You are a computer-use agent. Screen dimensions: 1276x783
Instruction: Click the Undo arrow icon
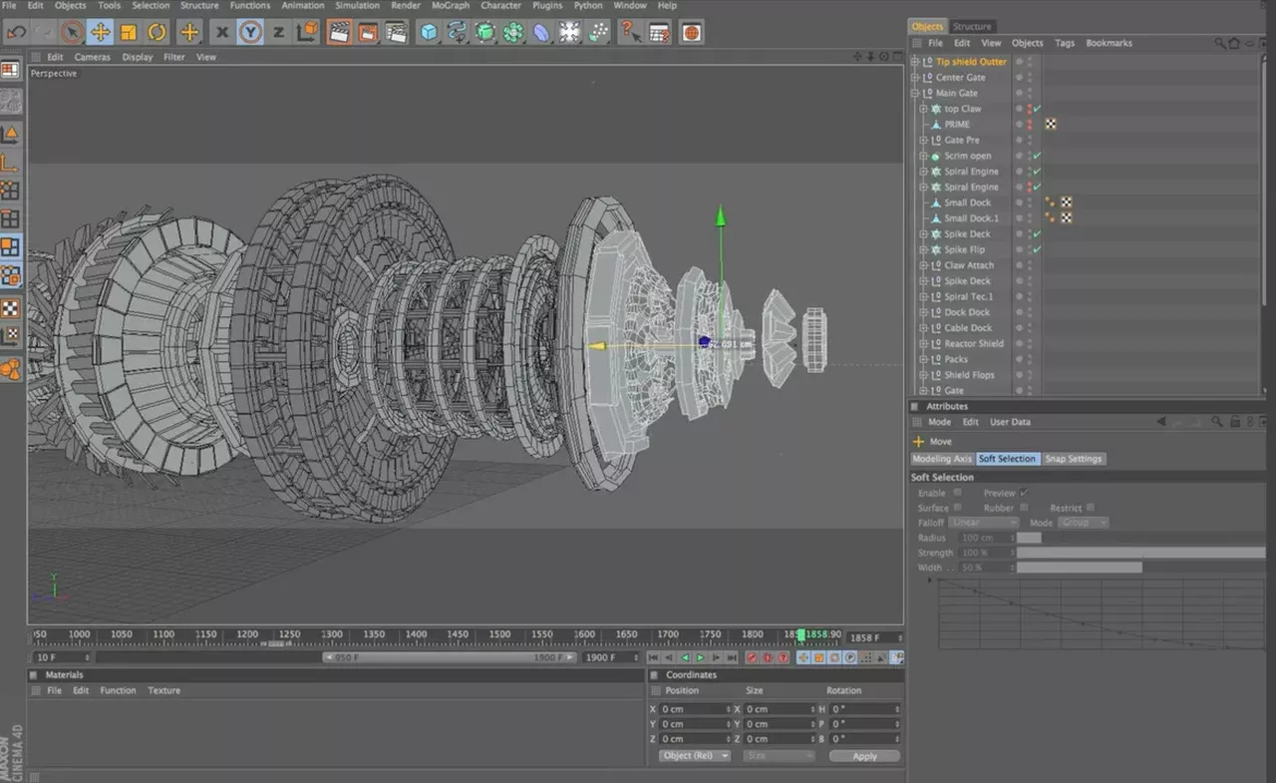(16, 32)
